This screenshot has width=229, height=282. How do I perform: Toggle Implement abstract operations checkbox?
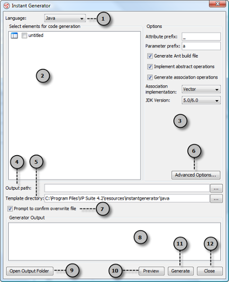150,67
